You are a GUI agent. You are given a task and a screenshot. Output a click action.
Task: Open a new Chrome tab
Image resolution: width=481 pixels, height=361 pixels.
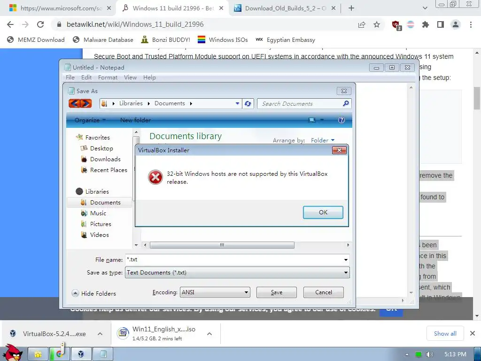(x=351, y=8)
